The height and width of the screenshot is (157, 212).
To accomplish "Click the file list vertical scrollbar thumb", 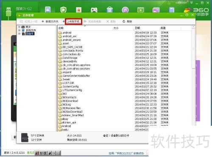I will tap(193, 49).
